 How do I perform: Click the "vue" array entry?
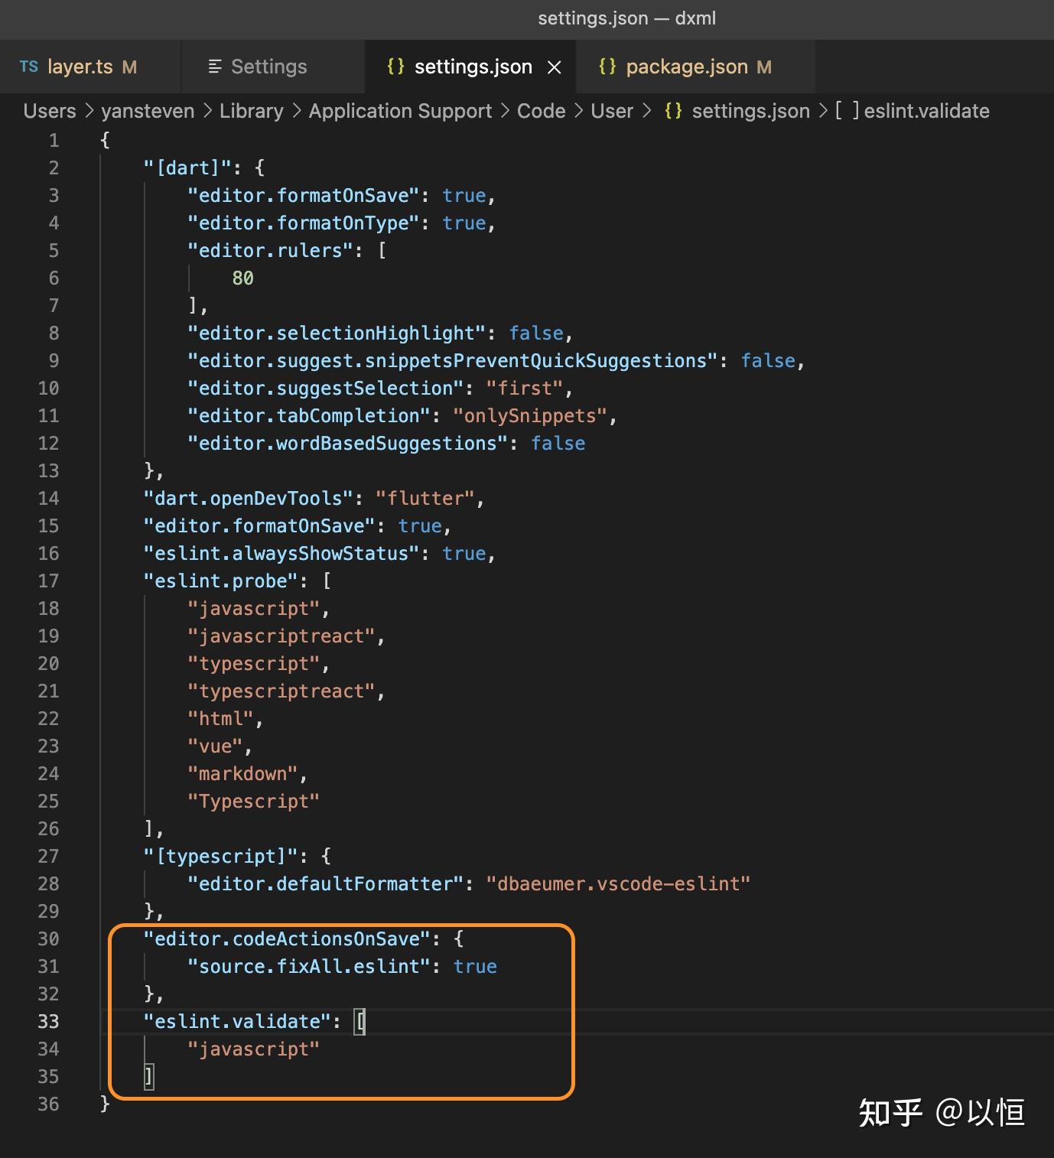click(215, 746)
